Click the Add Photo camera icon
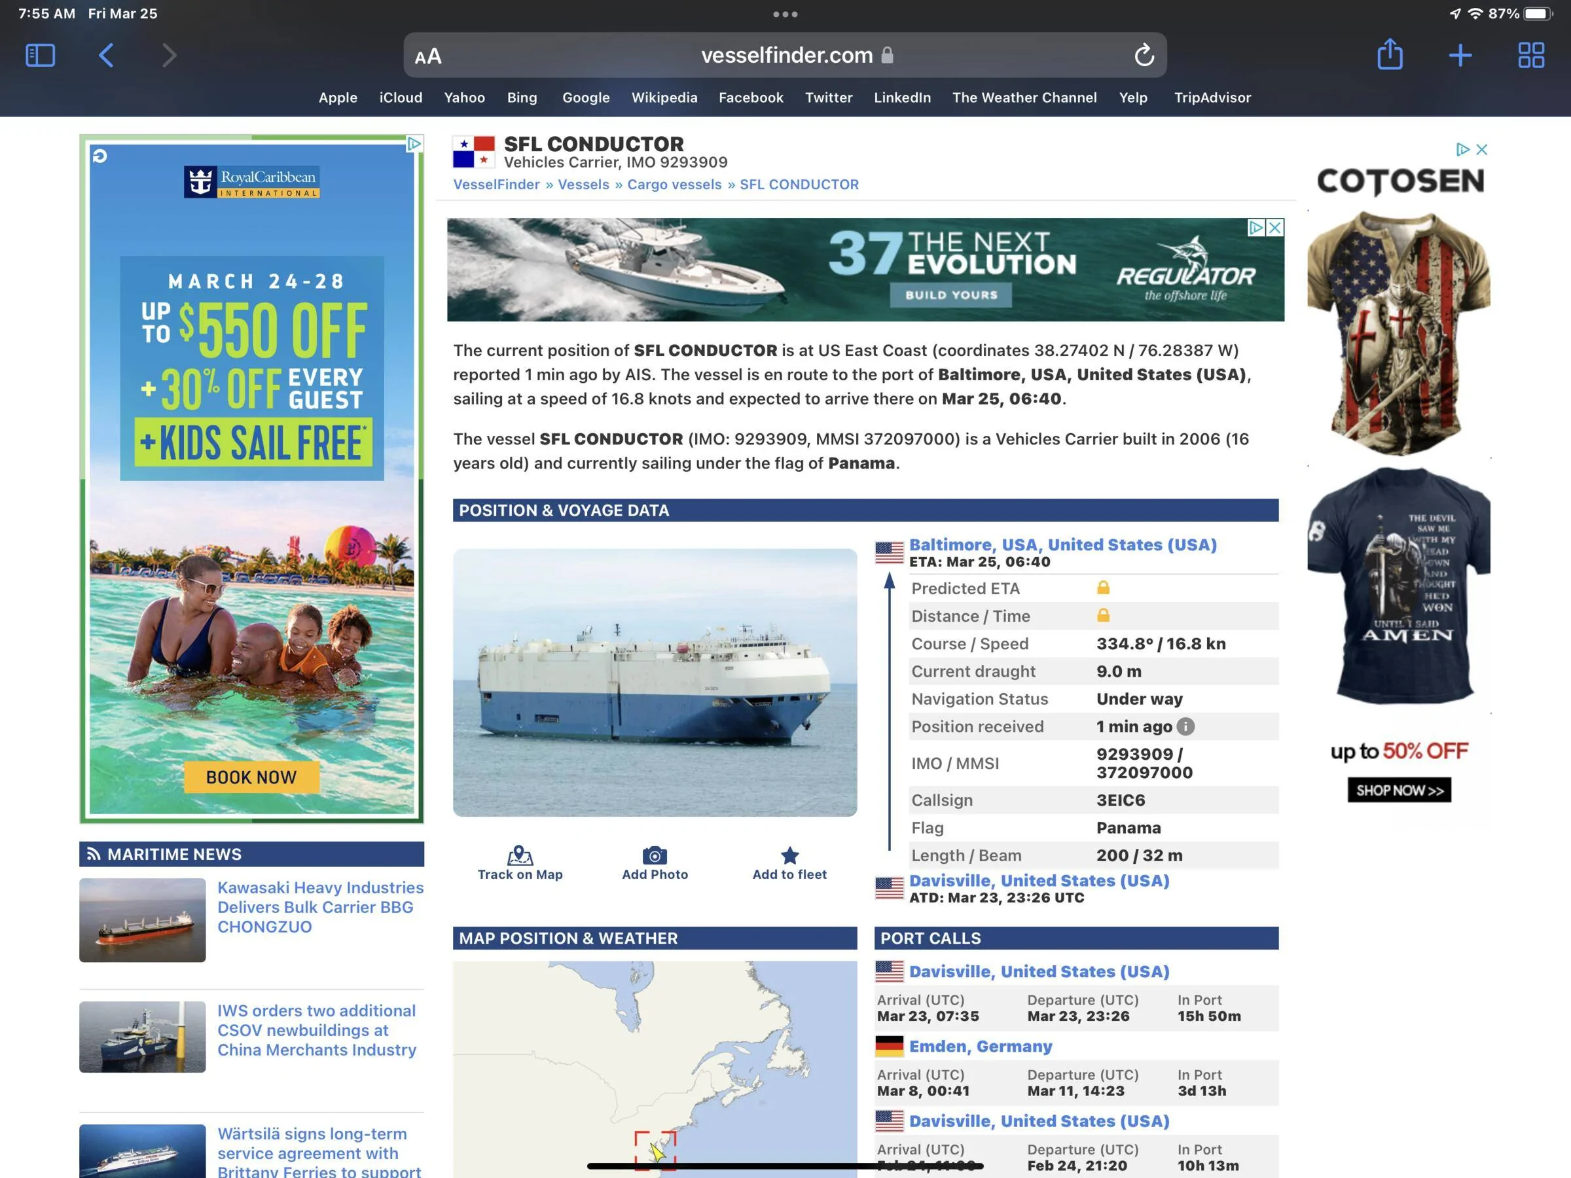 click(x=655, y=855)
